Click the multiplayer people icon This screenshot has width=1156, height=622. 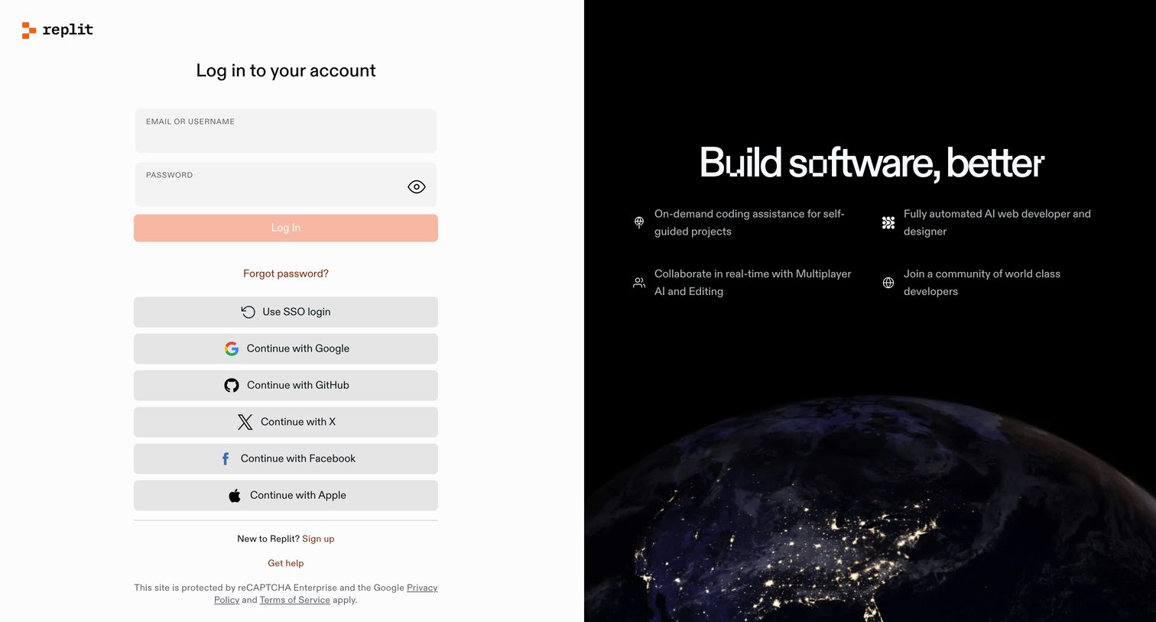coord(639,283)
